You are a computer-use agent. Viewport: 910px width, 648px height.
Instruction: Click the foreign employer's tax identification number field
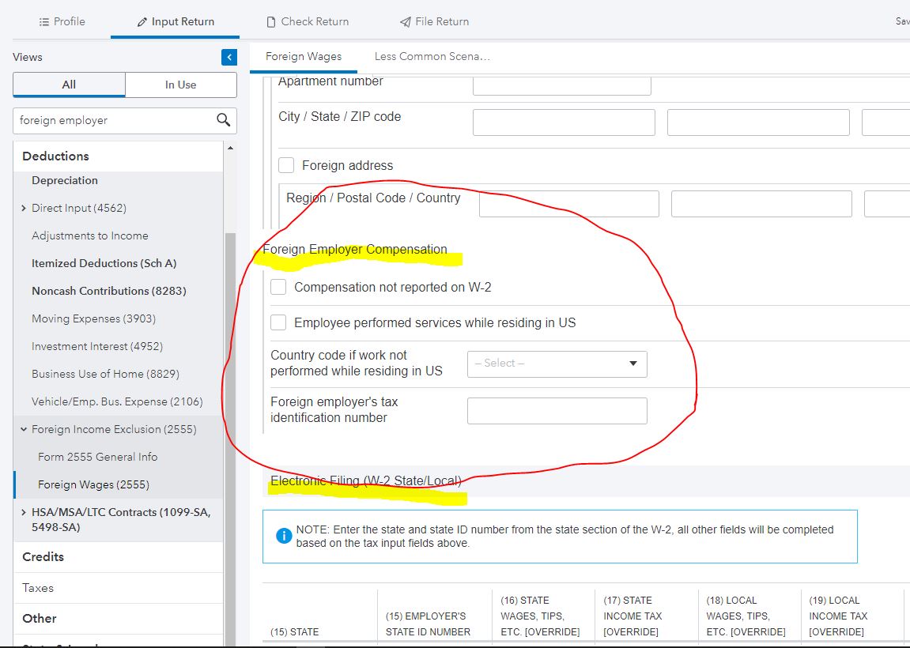pos(557,410)
